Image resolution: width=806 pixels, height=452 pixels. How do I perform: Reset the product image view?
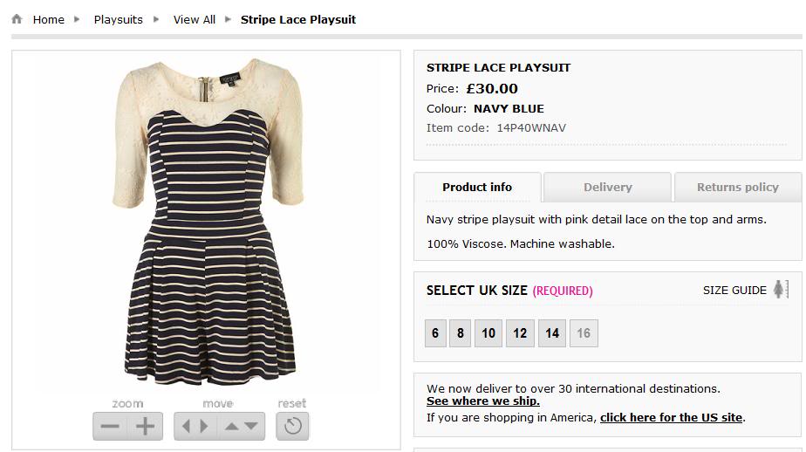(x=292, y=426)
